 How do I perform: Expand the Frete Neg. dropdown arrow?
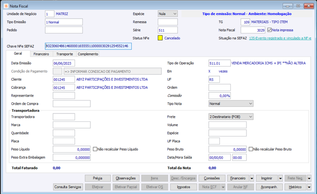click(309, 178)
